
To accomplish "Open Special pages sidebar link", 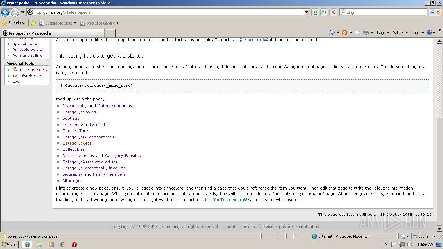I will point(26,44).
